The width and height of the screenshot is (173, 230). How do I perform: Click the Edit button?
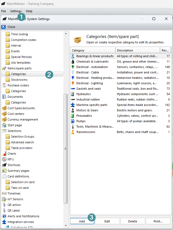click(107, 221)
